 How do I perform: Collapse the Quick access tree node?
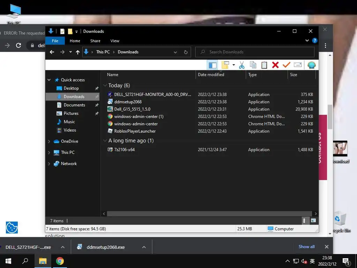(x=49, y=80)
